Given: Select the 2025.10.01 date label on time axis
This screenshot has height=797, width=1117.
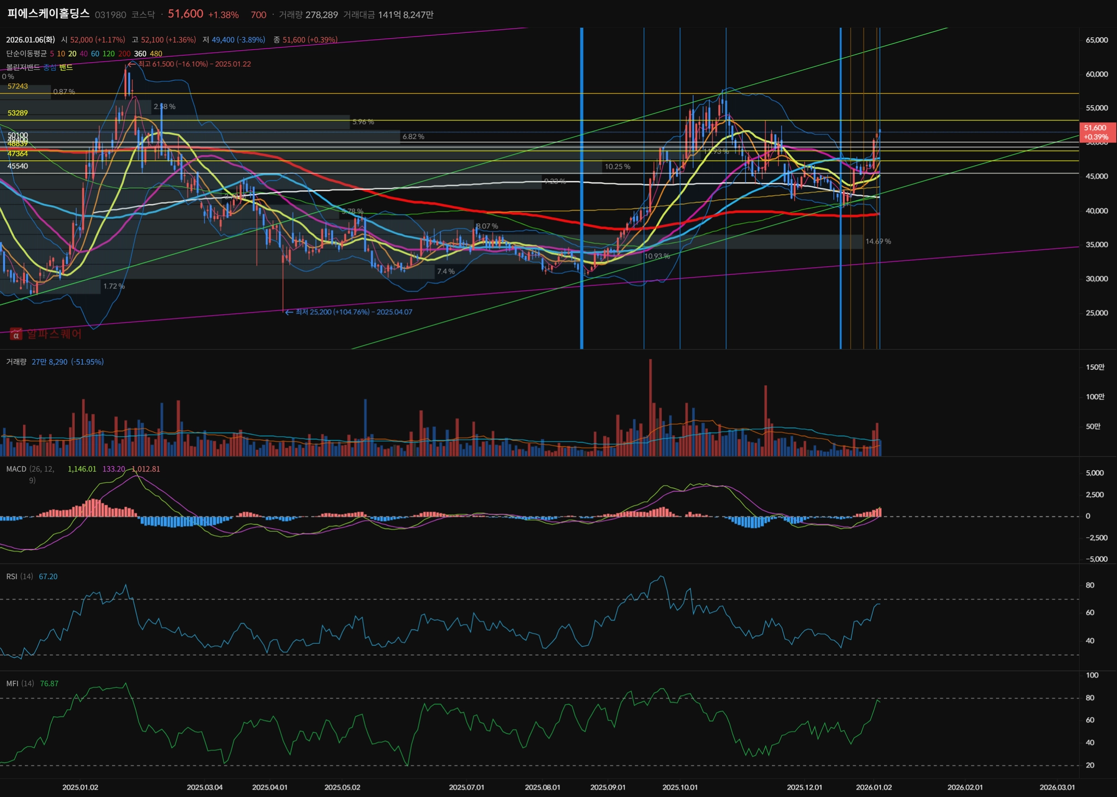Looking at the screenshot, I should tap(680, 787).
